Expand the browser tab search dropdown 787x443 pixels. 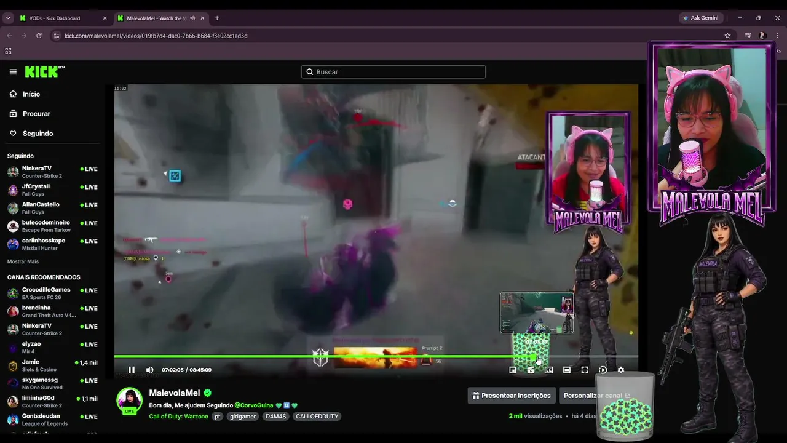point(8,18)
